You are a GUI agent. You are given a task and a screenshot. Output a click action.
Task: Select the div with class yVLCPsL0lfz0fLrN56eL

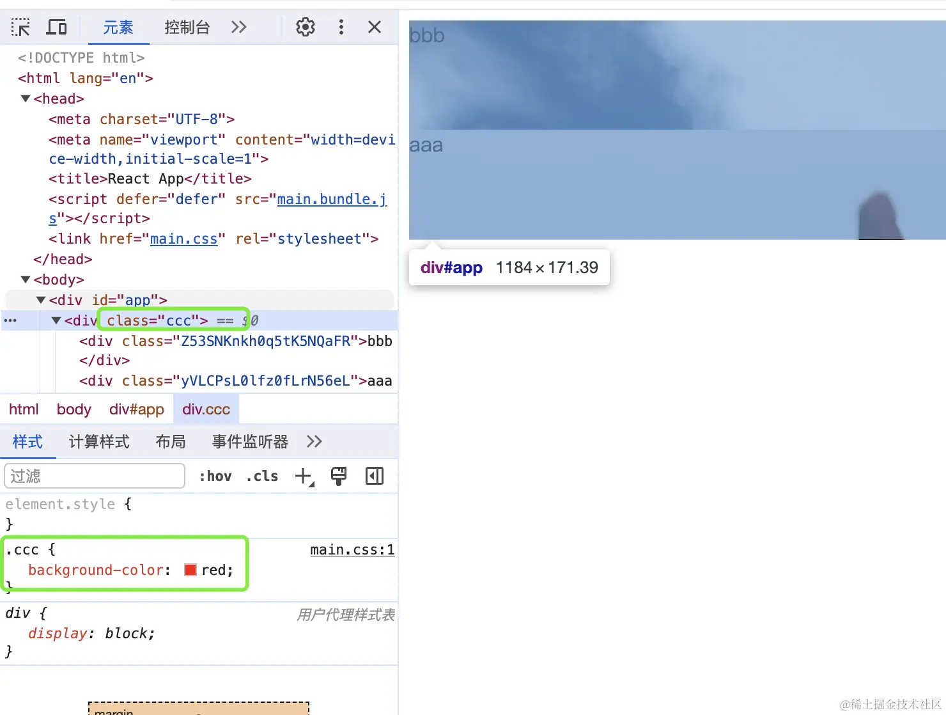236,381
